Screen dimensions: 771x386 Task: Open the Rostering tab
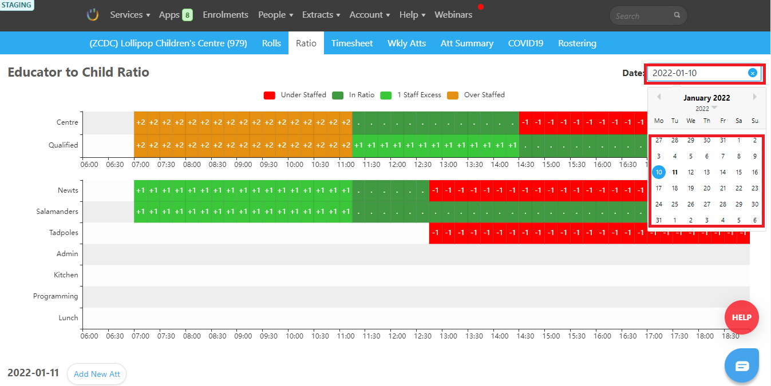[577, 43]
